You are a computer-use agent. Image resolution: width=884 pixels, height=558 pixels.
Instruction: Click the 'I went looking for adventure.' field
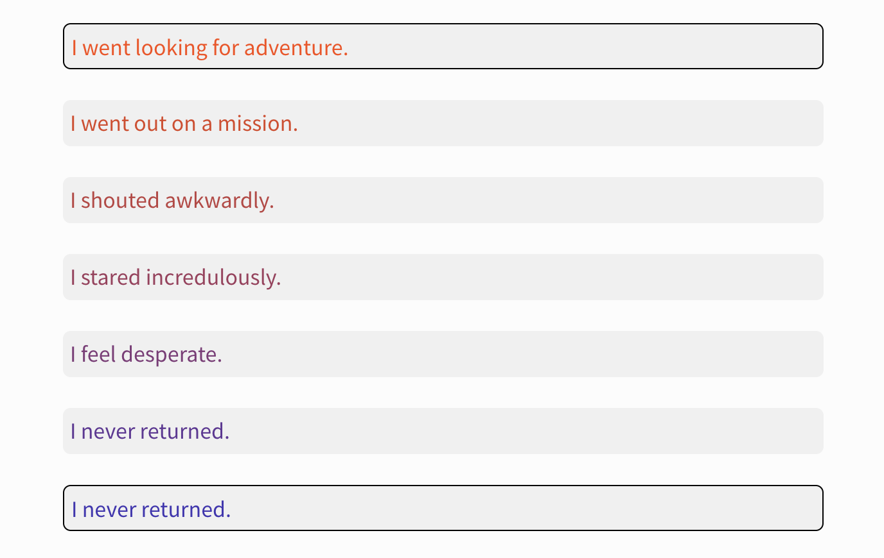(443, 46)
